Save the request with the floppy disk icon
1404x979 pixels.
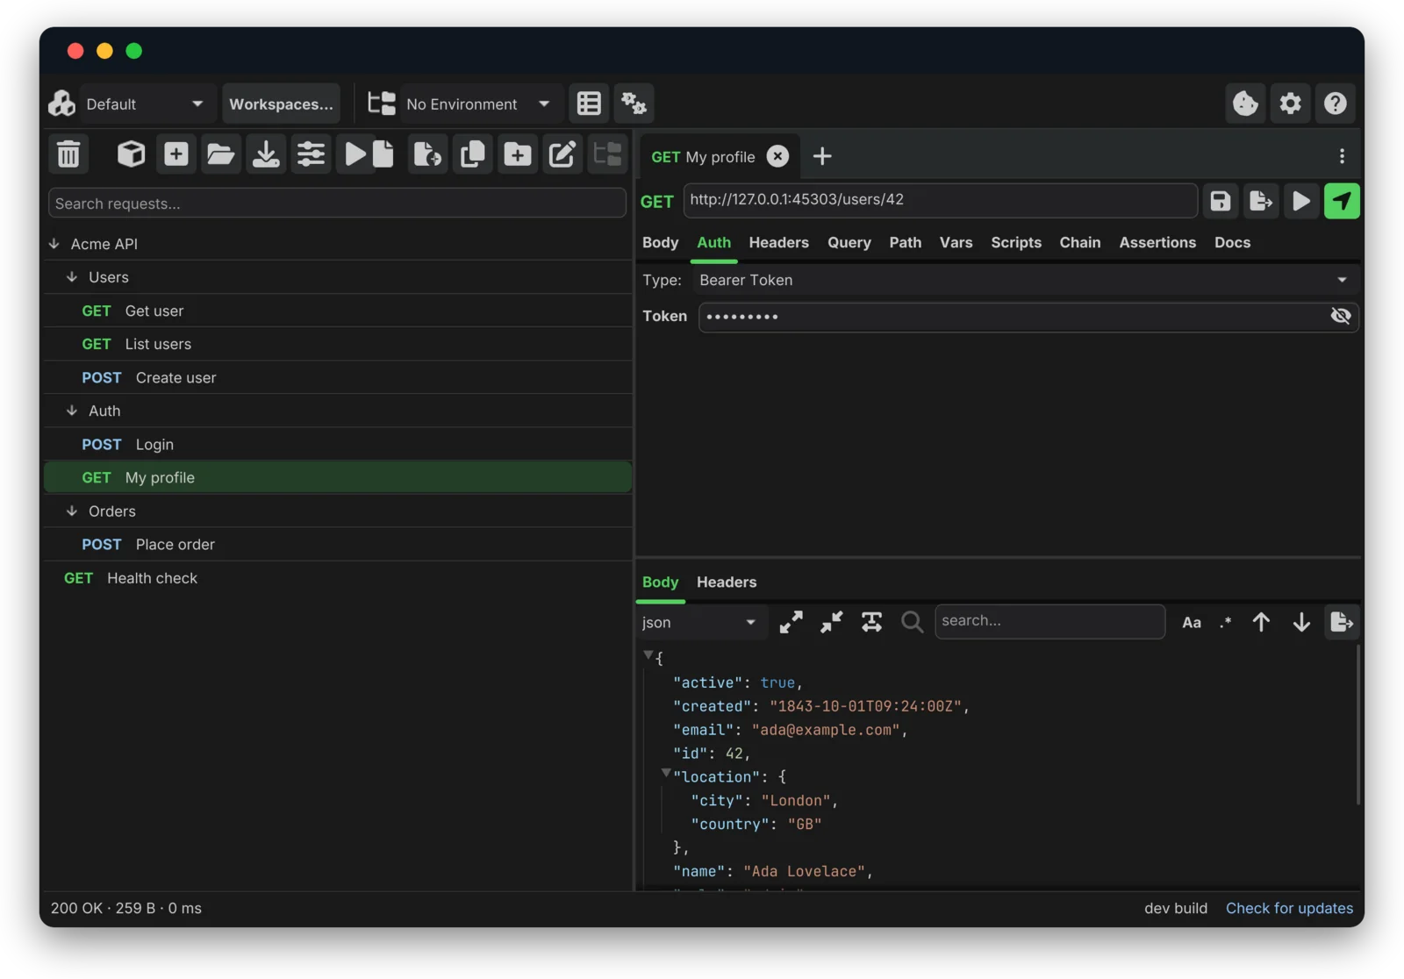[x=1221, y=201]
